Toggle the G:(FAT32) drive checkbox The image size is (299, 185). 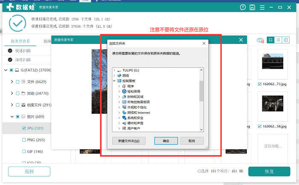11,70
